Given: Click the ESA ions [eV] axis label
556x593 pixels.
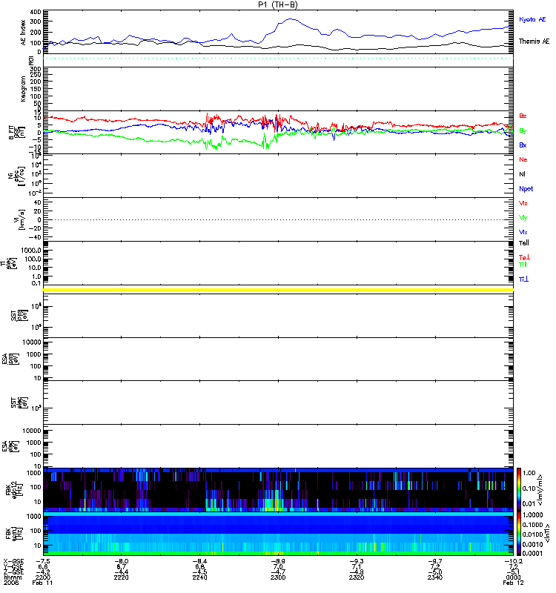Looking at the screenshot, I should click(10, 360).
